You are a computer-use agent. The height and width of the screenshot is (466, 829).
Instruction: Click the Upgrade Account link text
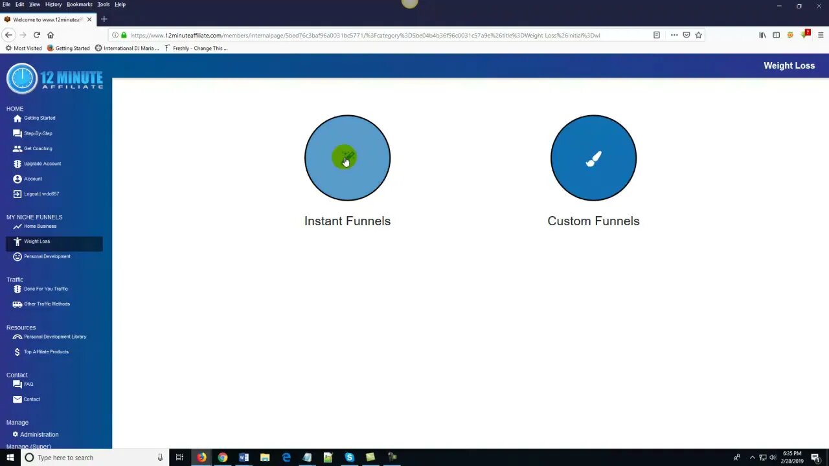42,164
